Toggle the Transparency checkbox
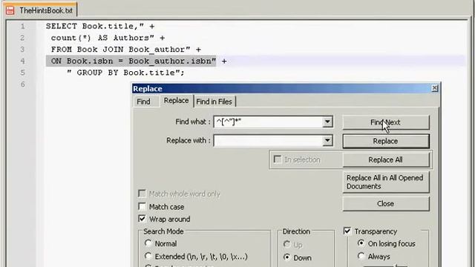Screen dimensions: 475x267 tap(347, 231)
